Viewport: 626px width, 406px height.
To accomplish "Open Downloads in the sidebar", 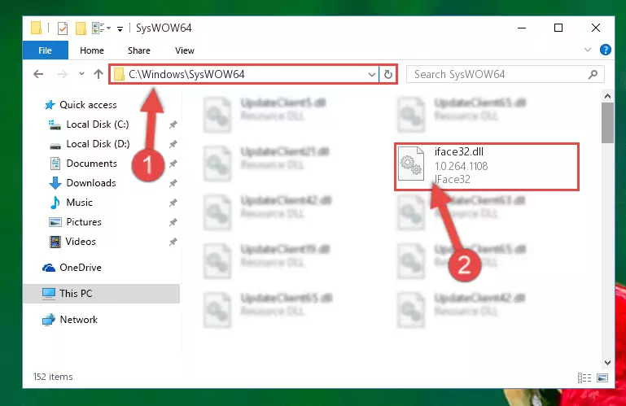I will [x=91, y=183].
